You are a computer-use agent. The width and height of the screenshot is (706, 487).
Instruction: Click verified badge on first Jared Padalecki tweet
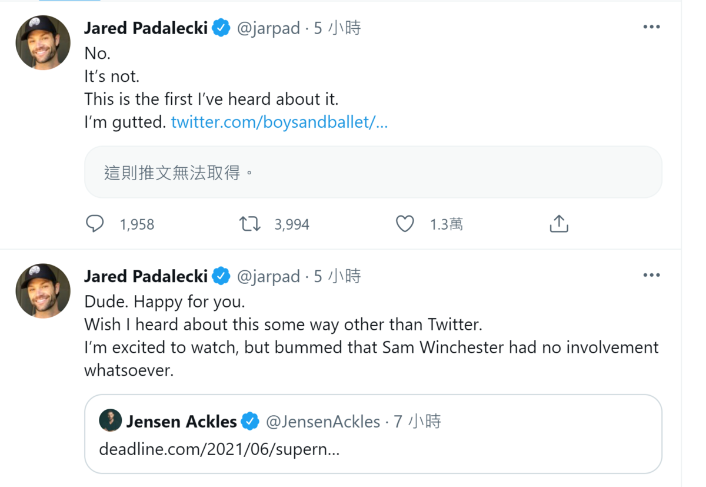(221, 28)
